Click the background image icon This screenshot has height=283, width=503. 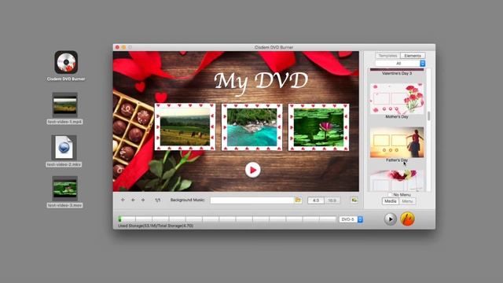(354, 200)
